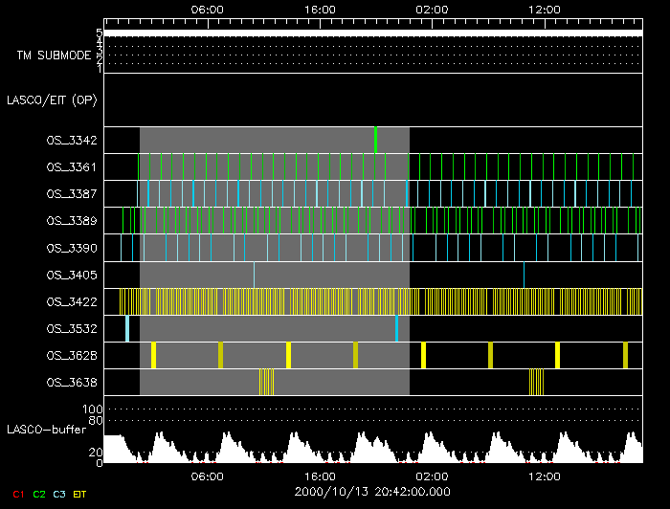Click the yellow cluster in OS_3638 inside gray region
Viewport: 670px width, 509px height.
(266, 382)
